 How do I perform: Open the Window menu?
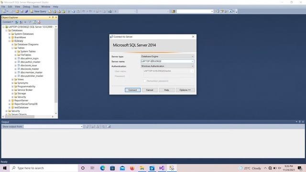coord(46,7)
